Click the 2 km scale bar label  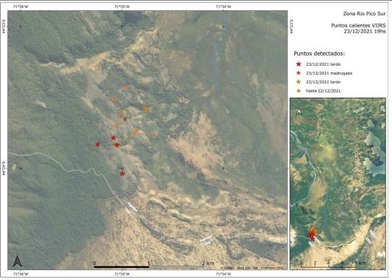(x=208, y=263)
